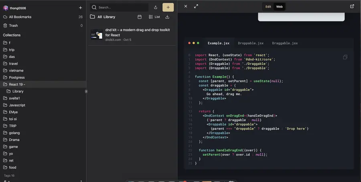Viewport: 361px width, 182px height.
Task: Click the magnifier search icon
Action: pos(94,7)
